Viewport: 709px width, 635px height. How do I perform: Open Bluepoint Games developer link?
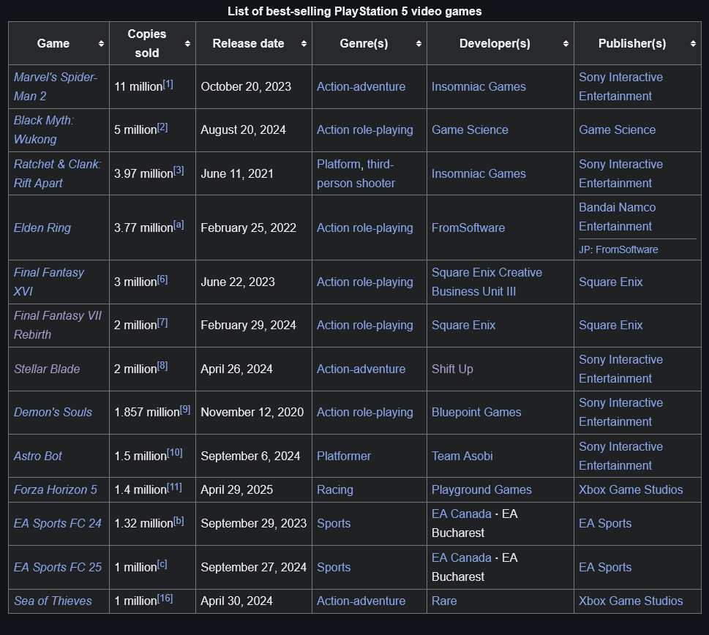(476, 412)
